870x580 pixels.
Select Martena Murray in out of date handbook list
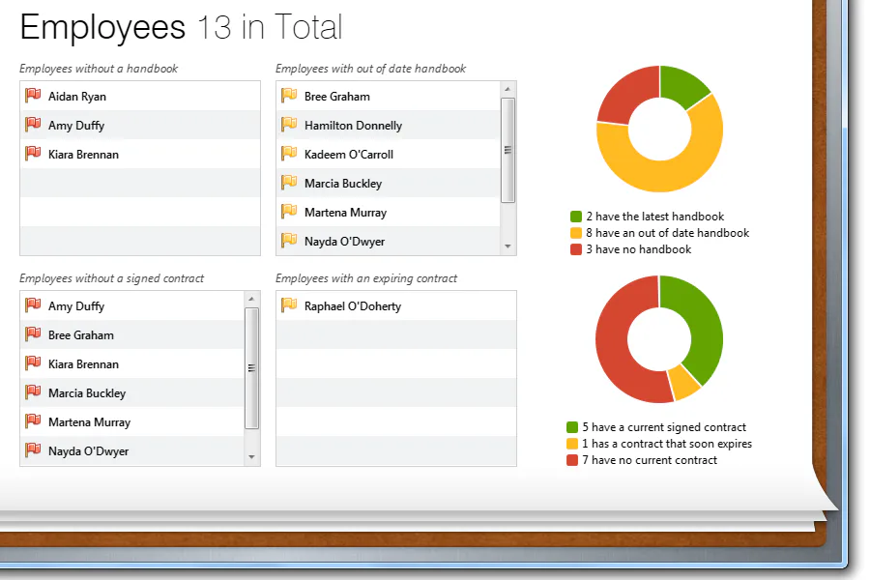388,212
